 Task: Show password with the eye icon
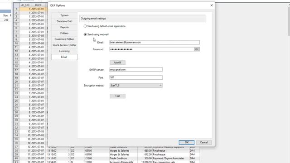click(197, 49)
